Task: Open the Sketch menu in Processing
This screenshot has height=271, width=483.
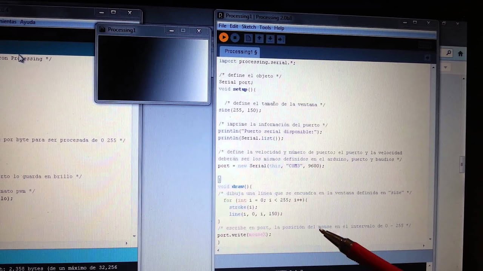Action: pyautogui.click(x=249, y=27)
